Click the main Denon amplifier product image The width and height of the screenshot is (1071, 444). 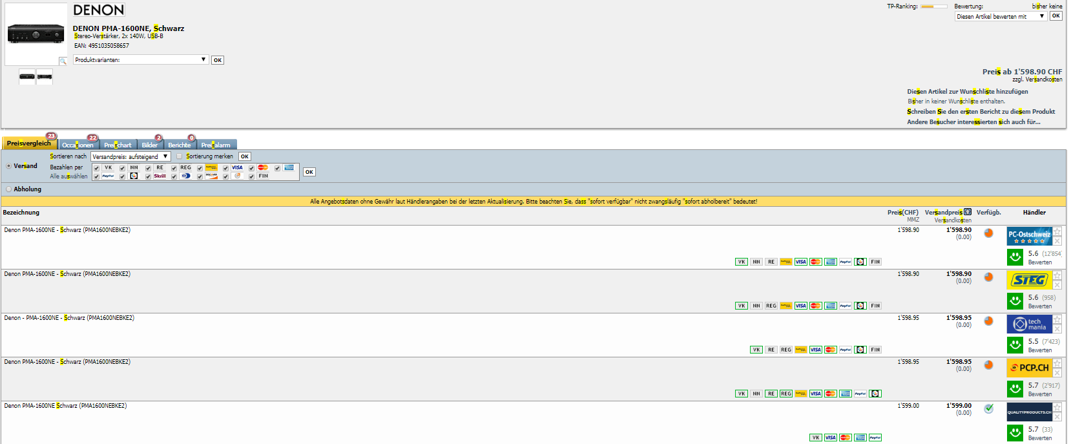[x=36, y=34]
